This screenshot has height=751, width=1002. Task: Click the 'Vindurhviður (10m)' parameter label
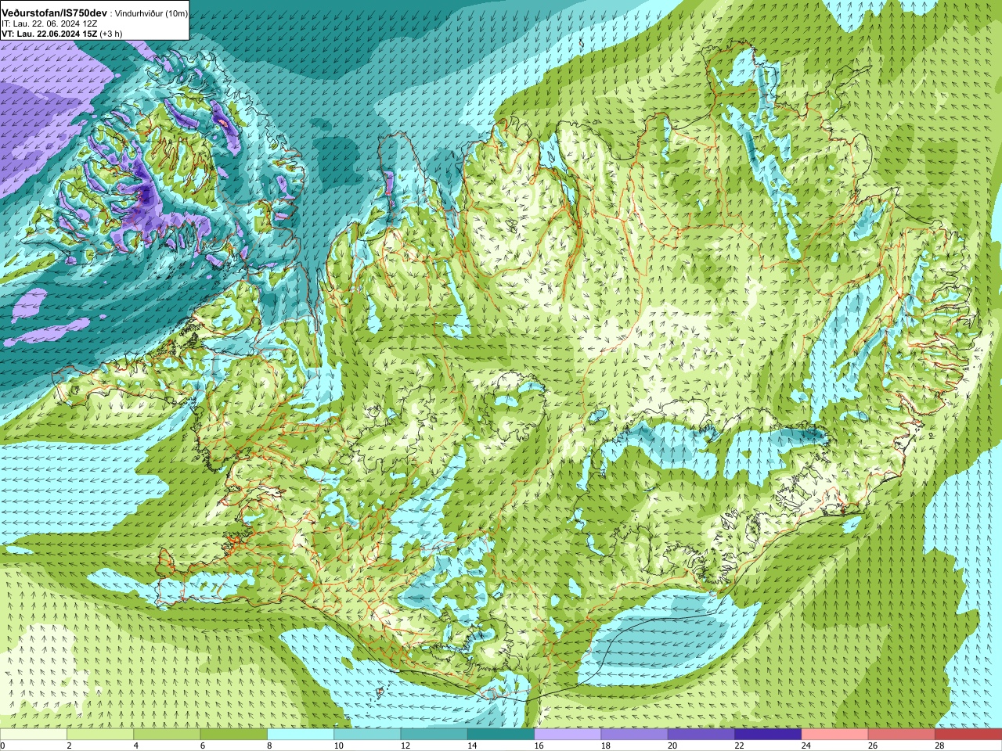pos(151,13)
